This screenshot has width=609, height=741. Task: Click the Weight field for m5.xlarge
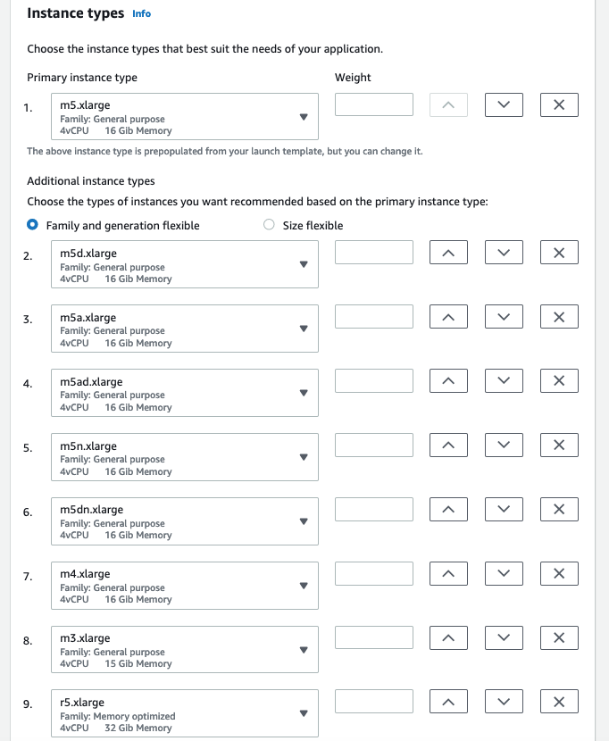(373, 104)
